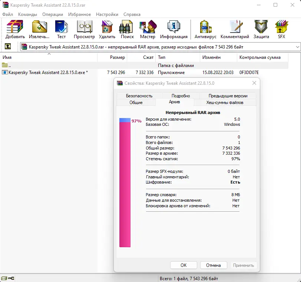Click the date 15.08.2022 20:03
301x282 pixels.
(x=218, y=72)
